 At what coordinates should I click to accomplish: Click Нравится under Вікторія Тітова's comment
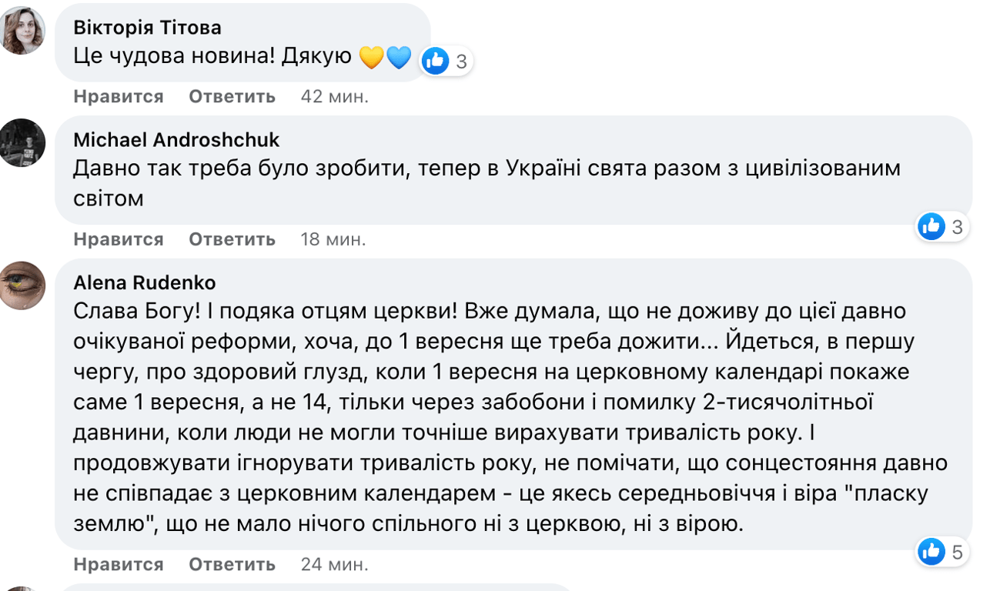point(117,96)
